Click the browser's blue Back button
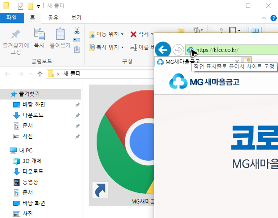The image size is (278, 218). point(163,50)
